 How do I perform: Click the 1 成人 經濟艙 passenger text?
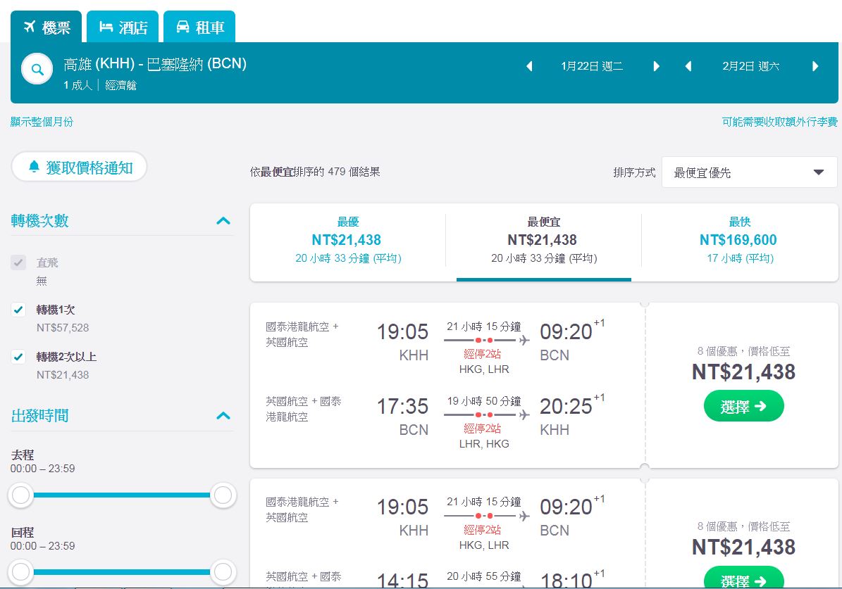100,85
